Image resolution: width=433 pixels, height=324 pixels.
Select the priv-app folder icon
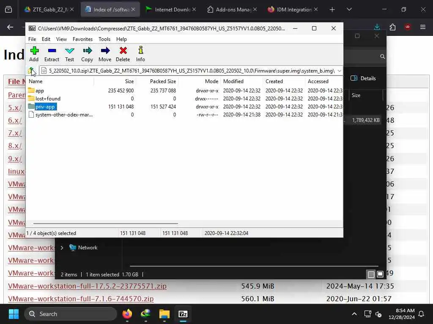[x=31, y=106]
